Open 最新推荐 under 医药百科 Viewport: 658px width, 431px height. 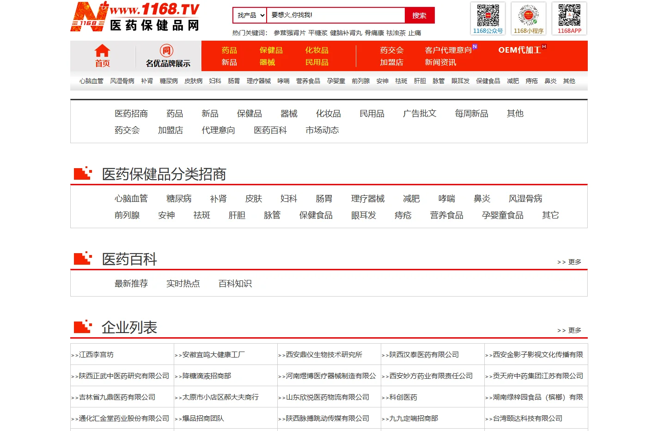click(131, 283)
